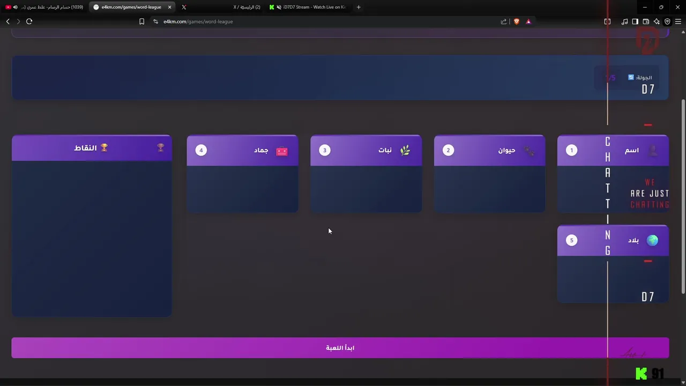Start the game with ابدأ اللعبة button
686x386 pixels.
coord(340,348)
